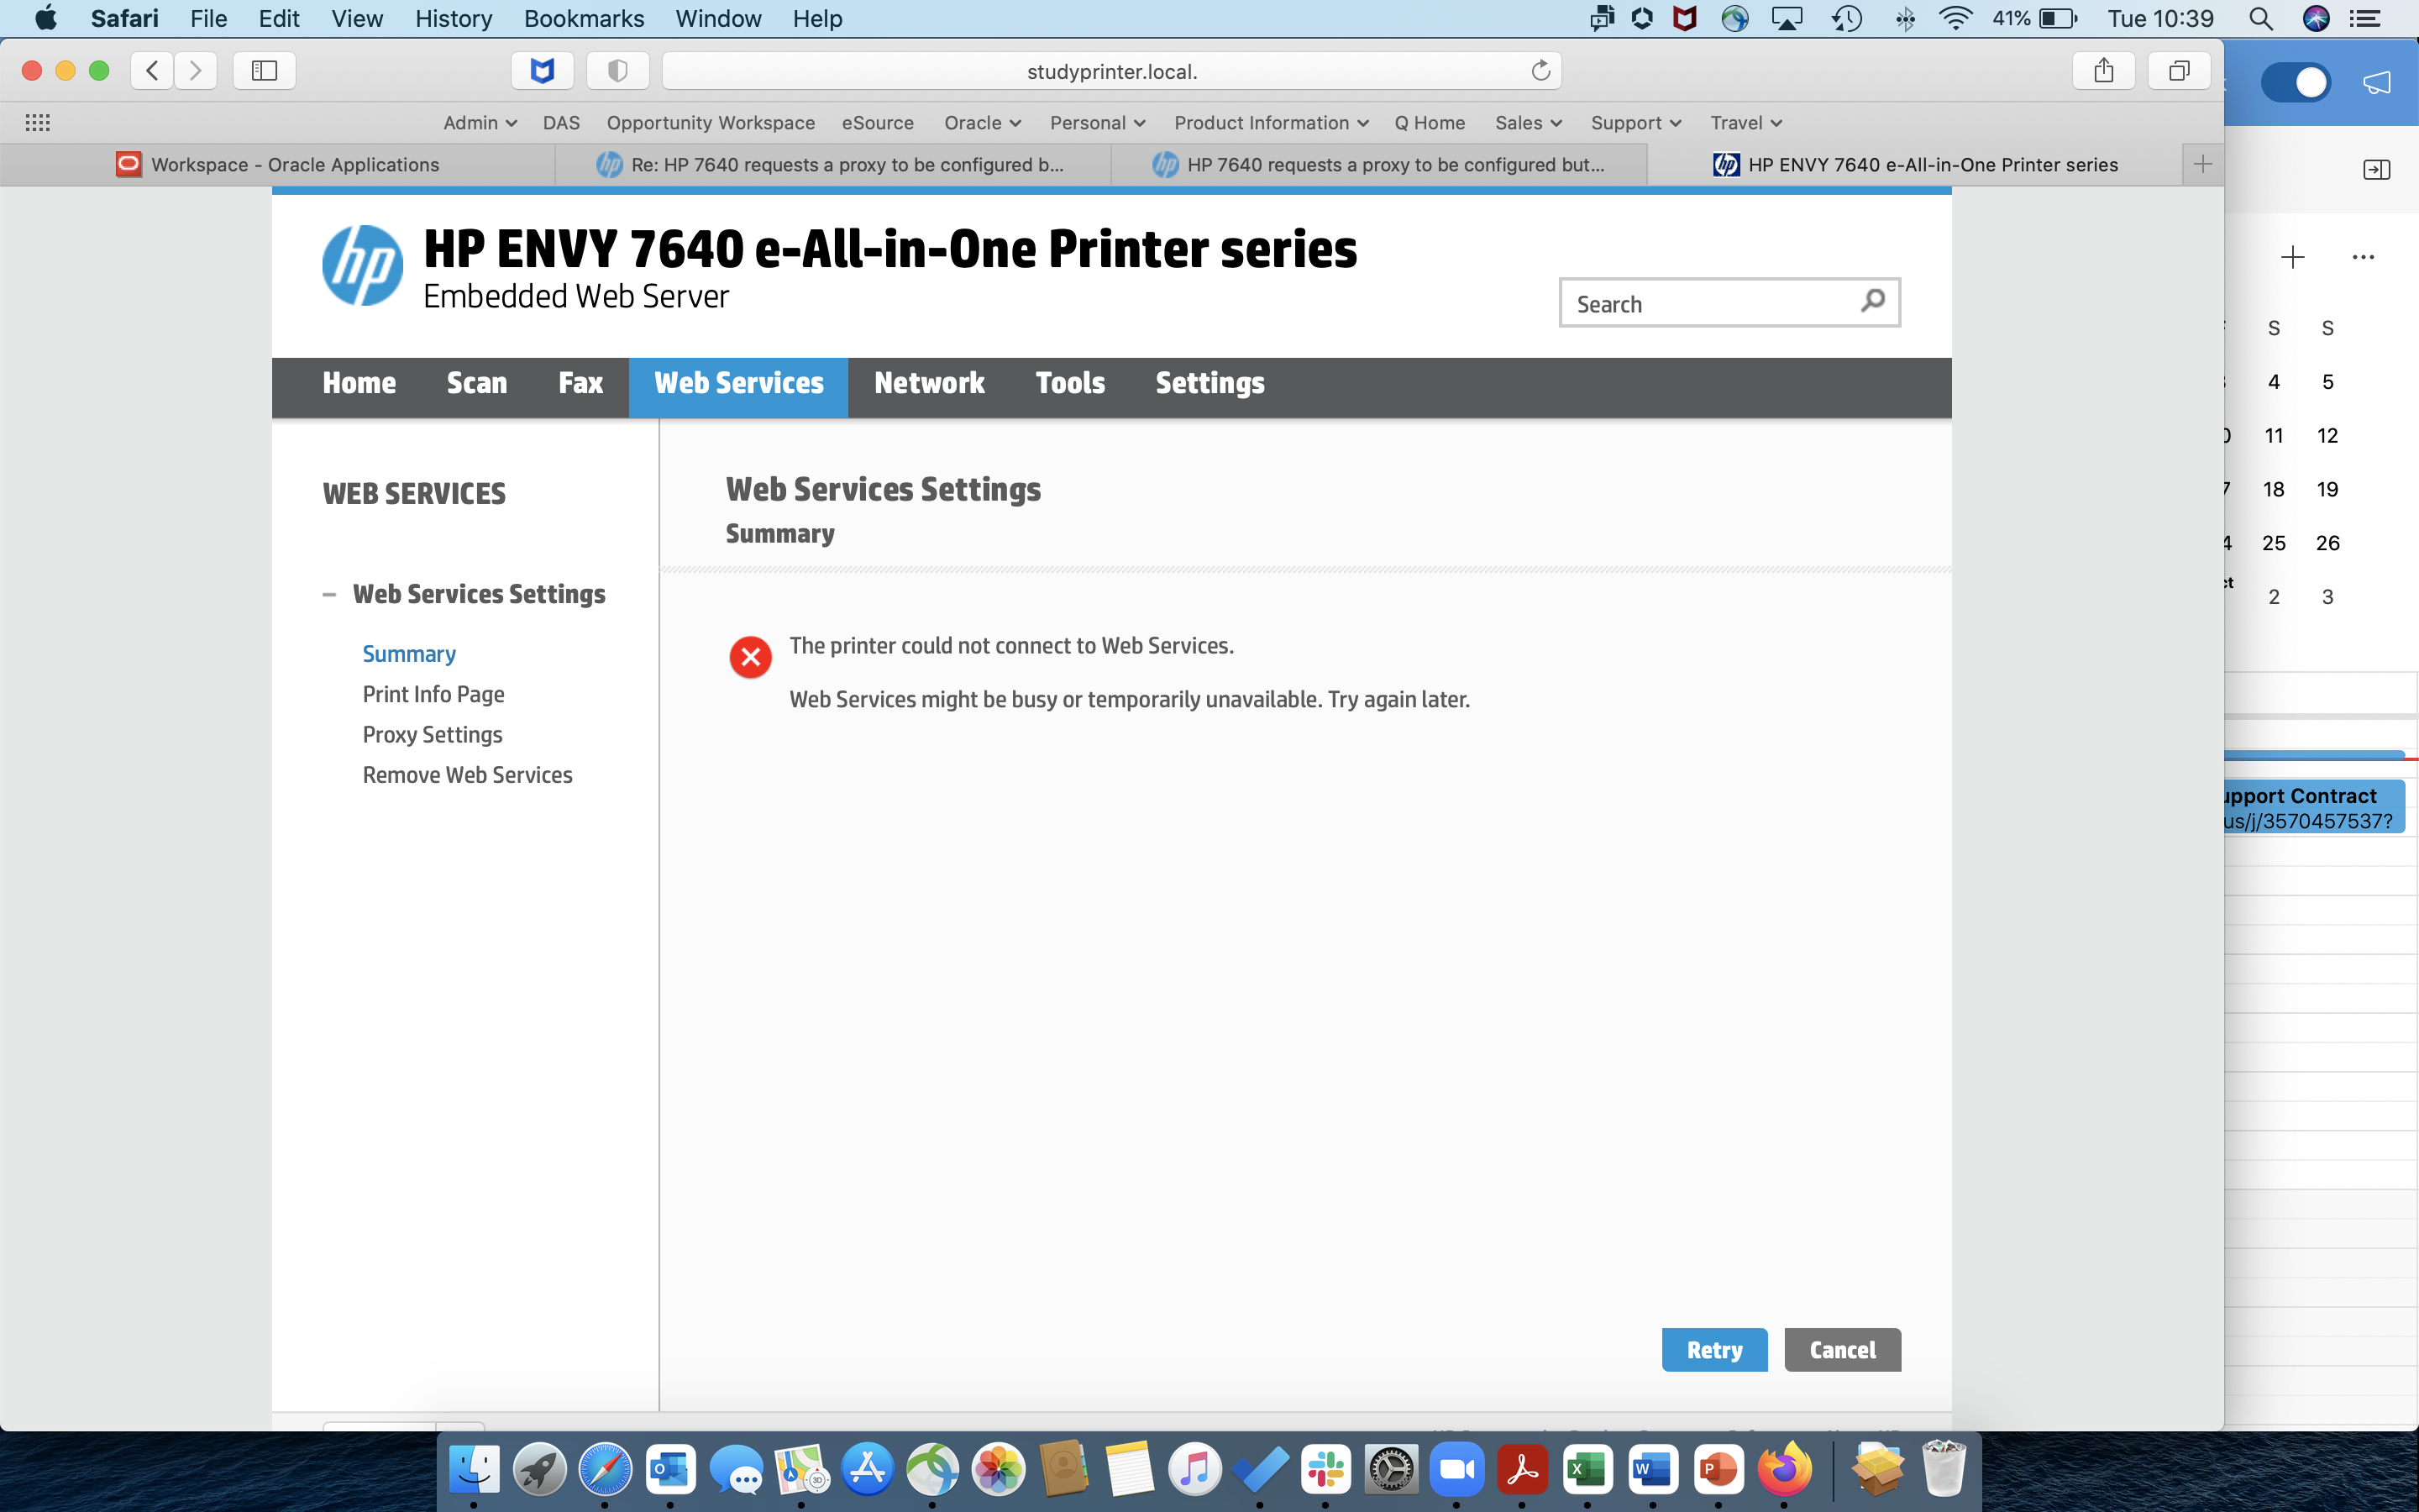The width and height of the screenshot is (2419, 1512).
Task: Collapse the Web Services Settings section
Action: tap(329, 594)
